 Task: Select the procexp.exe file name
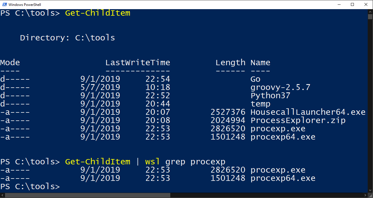click(x=278, y=128)
